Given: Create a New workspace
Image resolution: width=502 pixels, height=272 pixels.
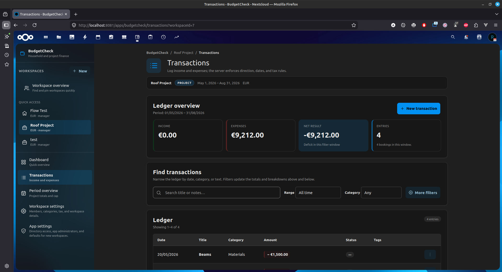Looking at the screenshot, I should (80, 71).
